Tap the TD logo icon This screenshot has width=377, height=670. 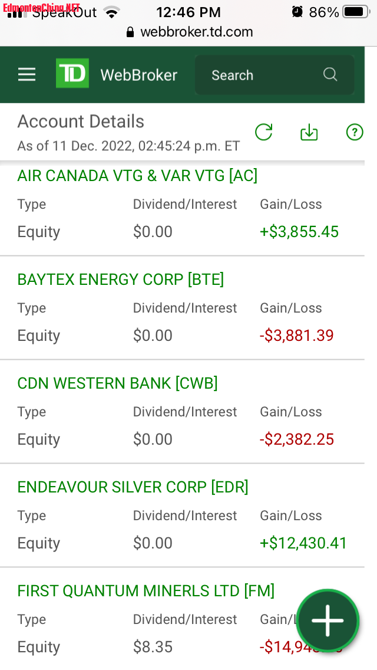[x=72, y=74]
